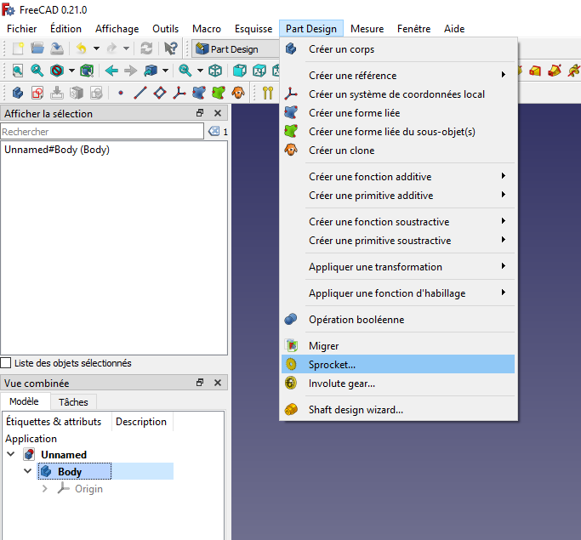
Task: Open the Aide menu
Action: pyautogui.click(x=454, y=29)
